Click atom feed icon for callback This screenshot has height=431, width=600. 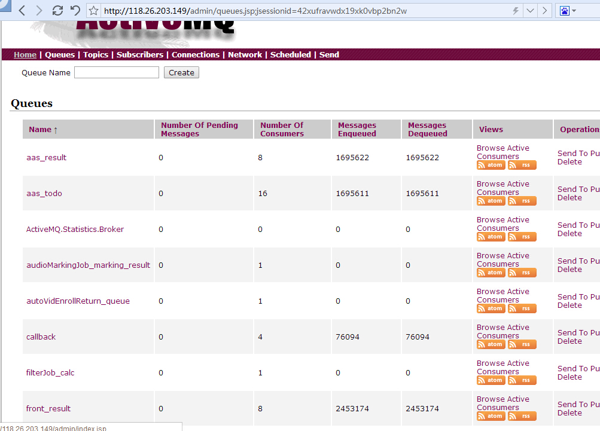491,344
